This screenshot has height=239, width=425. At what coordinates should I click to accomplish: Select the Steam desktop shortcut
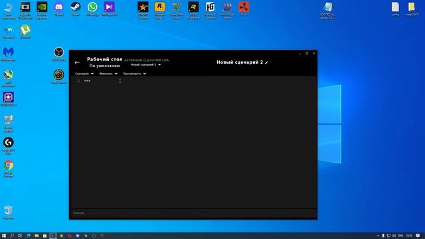(75, 9)
